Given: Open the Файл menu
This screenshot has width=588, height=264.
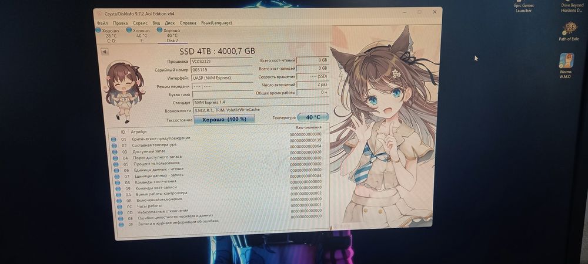Looking at the screenshot, I should click(102, 23).
